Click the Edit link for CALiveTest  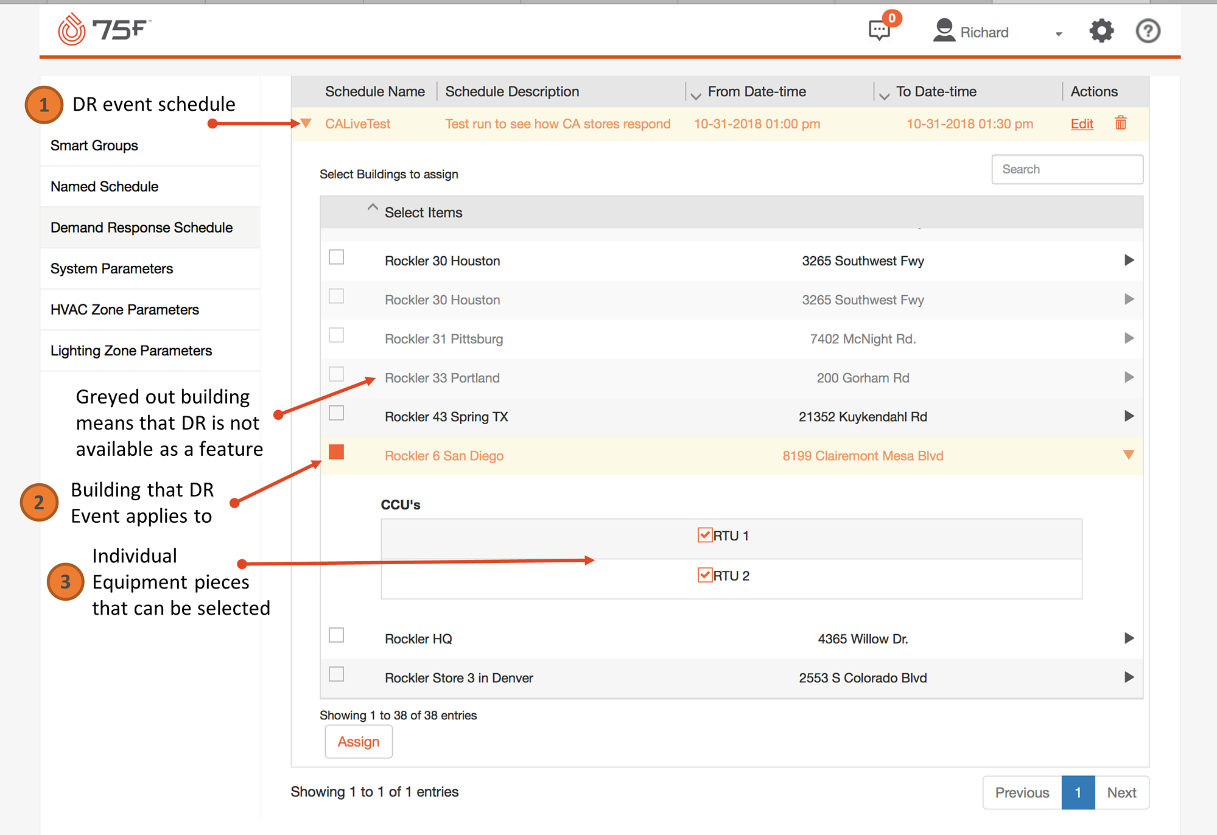1082,124
